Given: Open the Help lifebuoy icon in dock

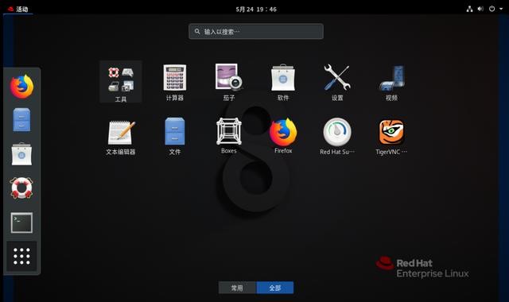Looking at the screenshot, I should pyautogui.click(x=21, y=188).
